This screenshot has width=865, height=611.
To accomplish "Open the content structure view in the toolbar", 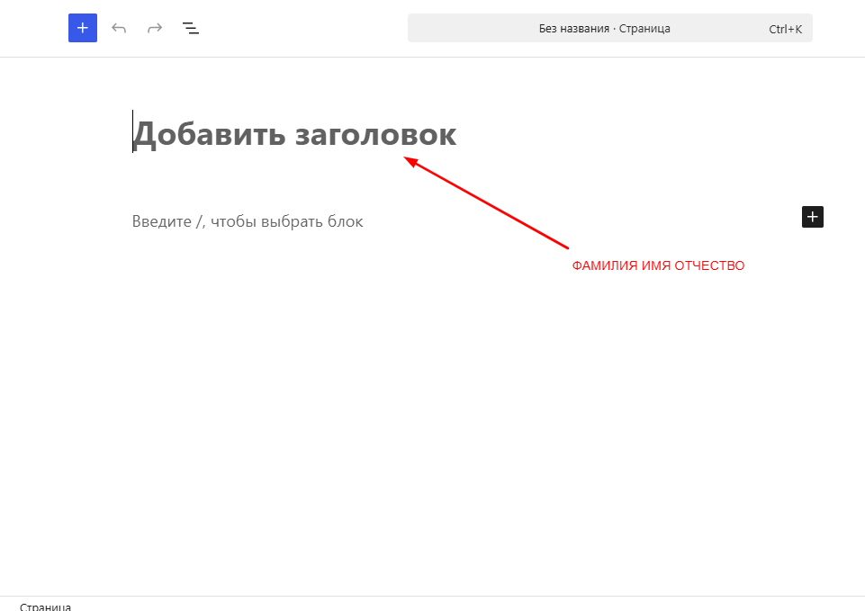I will pyautogui.click(x=190, y=28).
